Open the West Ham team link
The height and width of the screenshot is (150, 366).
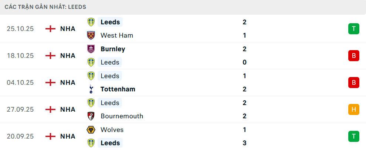coord(116,35)
